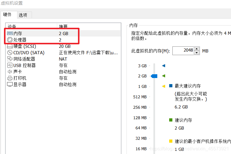The image size is (231, 154).
Task: Click the blue 最大建议内存 legend square
Action: 171,86
